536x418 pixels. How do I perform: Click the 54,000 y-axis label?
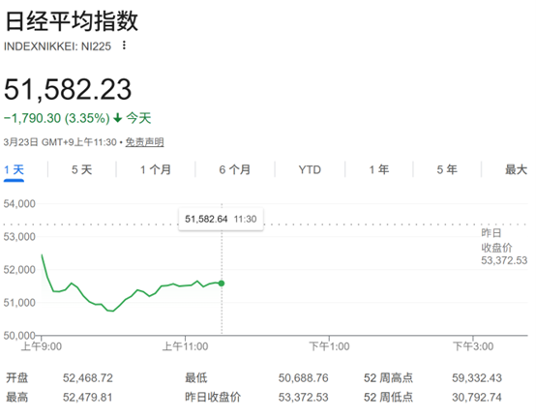19,204
